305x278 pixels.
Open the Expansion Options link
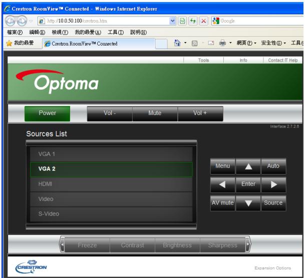tap(272, 268)
